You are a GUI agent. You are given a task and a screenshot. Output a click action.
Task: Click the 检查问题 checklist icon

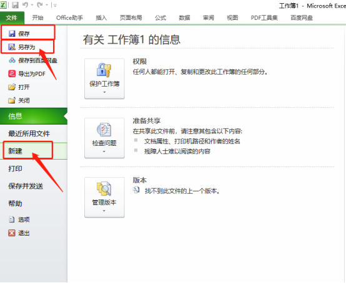click(104, 130)
